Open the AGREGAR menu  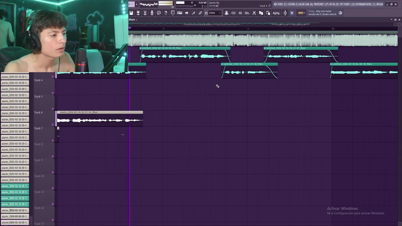(x=306, y=4)
